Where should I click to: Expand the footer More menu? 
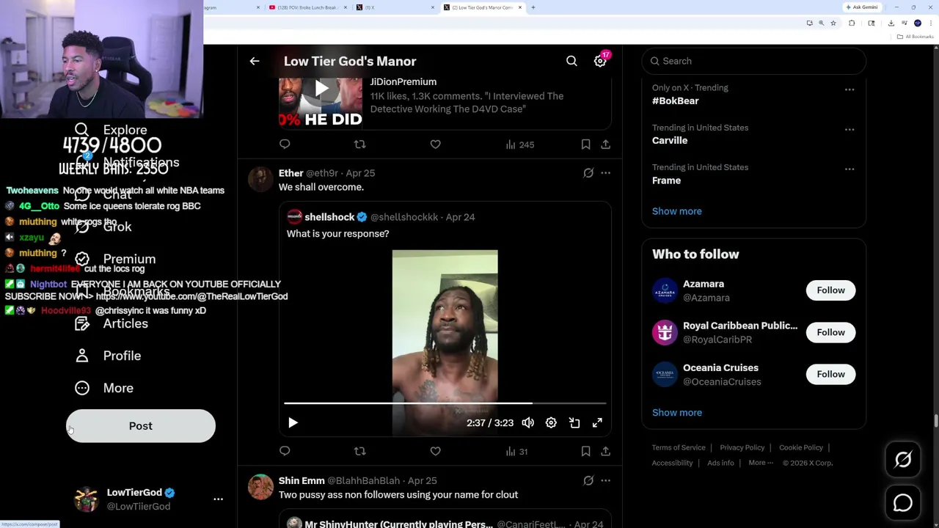[x=760, y=463]
